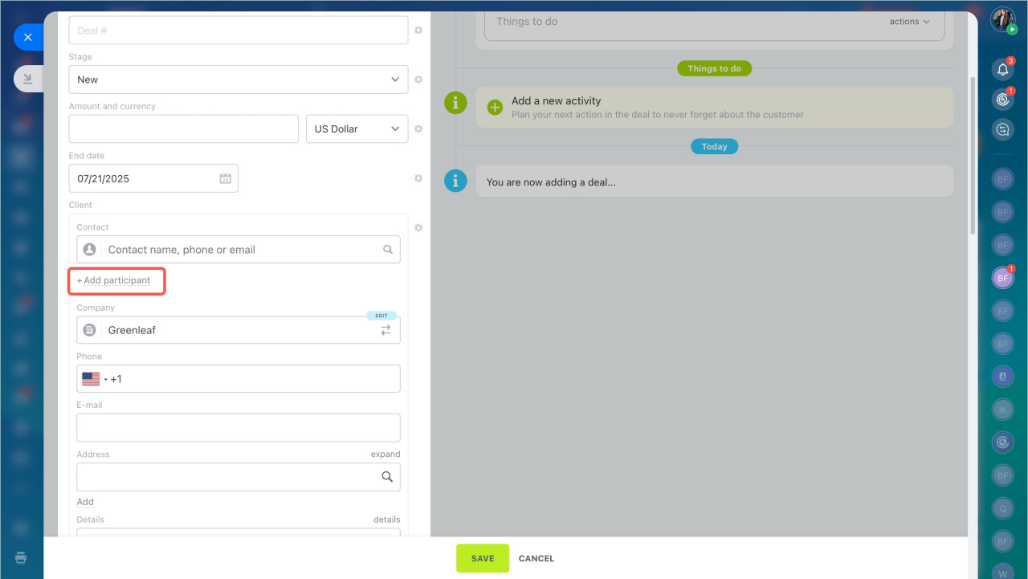Click the green plus icon for new activity
Viewport: 1028px width, 579px height.
tap(496, 107)
